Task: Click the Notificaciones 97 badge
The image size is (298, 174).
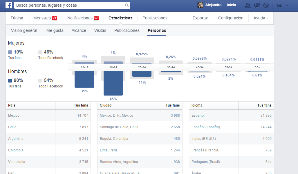Action: (x=96, y=18)
